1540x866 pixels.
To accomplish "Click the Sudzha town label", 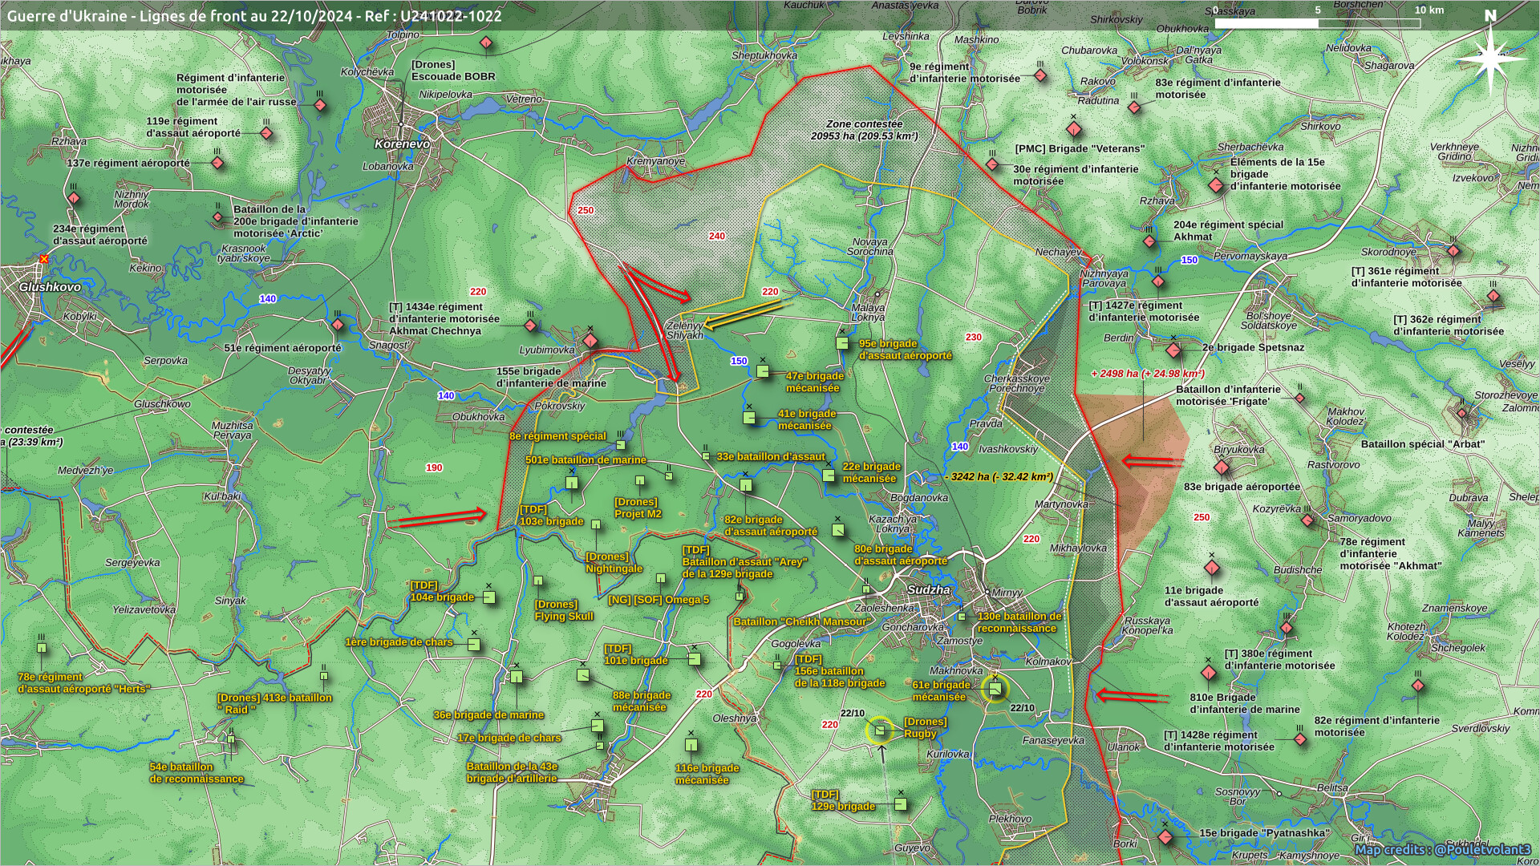I will tap(928, 589).
